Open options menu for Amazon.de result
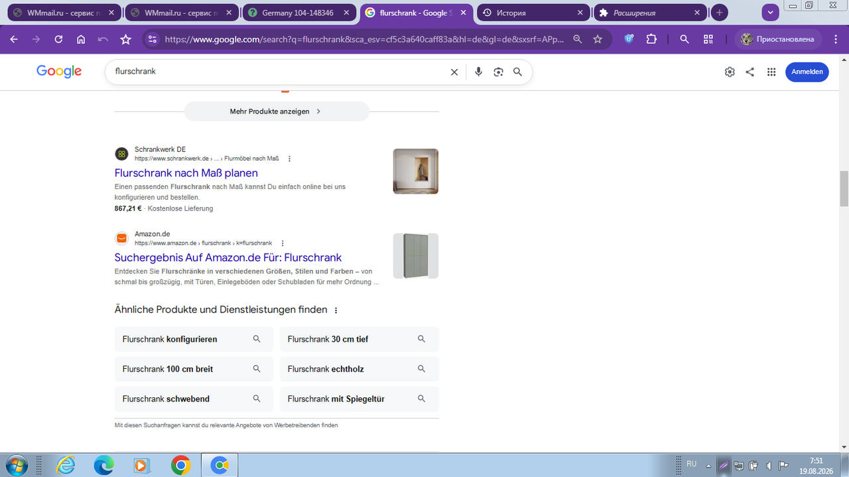 (283, 243)
